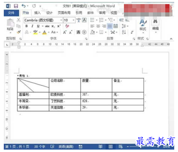178x152 pixels.
Task: Open the font name dropdown
Action: tap(61, 20)
